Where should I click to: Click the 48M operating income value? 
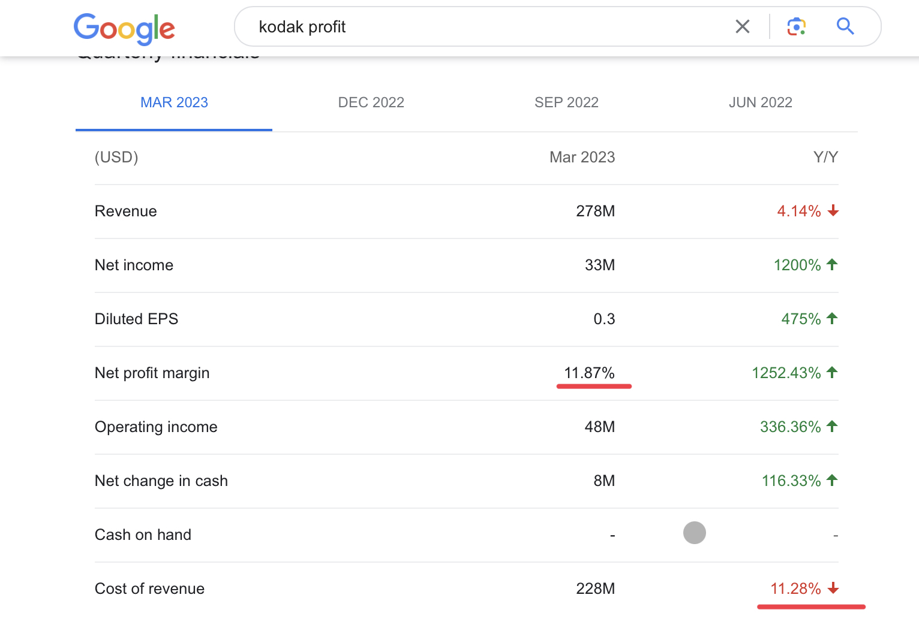pos(600,427)
